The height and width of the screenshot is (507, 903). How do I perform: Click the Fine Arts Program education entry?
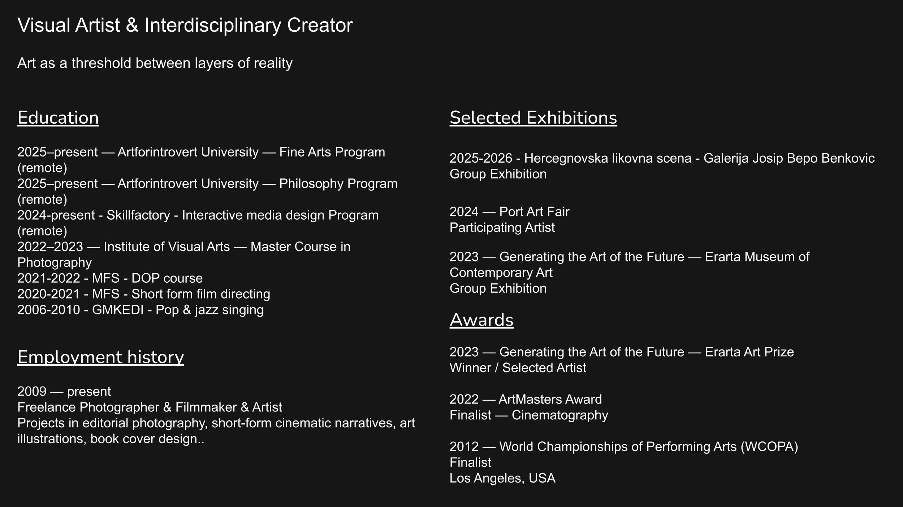201,152
